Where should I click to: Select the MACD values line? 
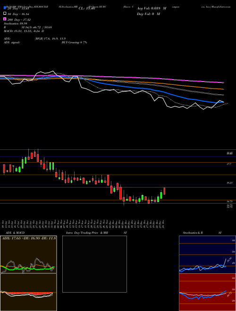[x=24, y=31]
